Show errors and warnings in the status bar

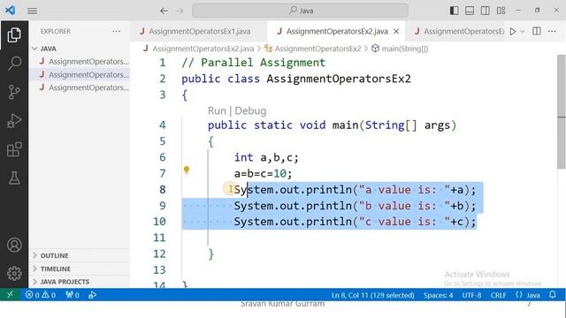pyautogui.click(x=41, y=295)
